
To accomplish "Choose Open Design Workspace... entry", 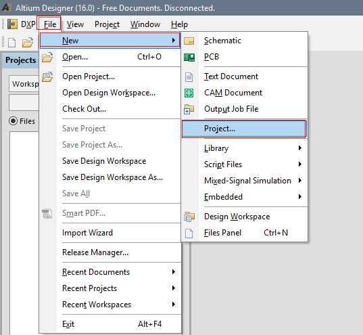I will click(110, 93).
